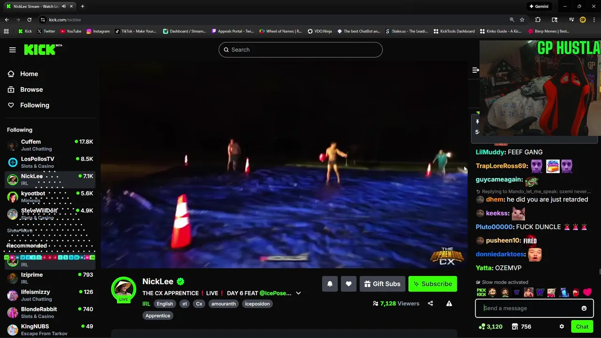Open KingNUBS channel in Recommended
The width and height of the screenshot is (601, 338).
[x=50, y=330]
